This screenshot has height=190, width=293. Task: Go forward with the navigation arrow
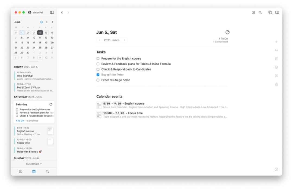68,12
